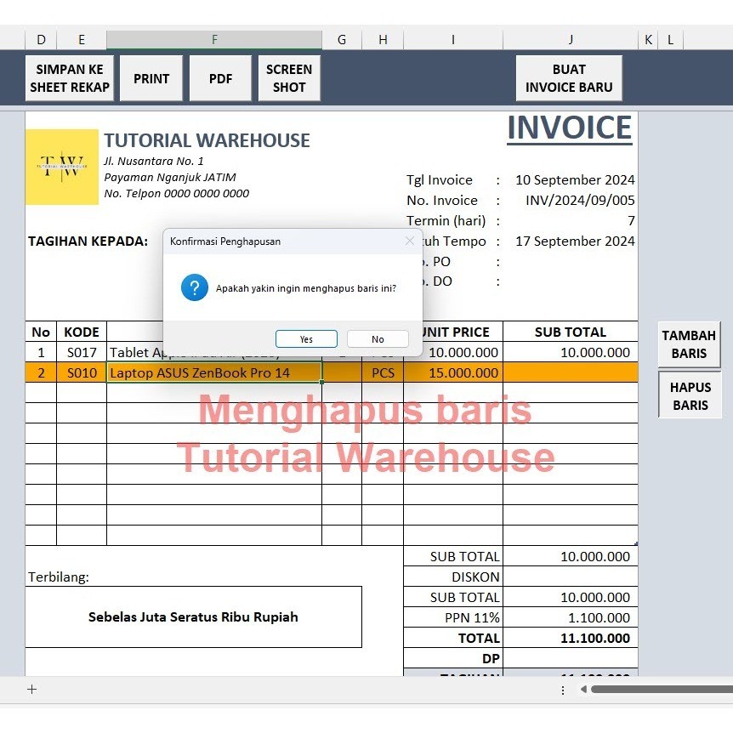Screen dimensions: 733x733
Task: Select row 1 sub total '10.000.000'
Action: 571,352
